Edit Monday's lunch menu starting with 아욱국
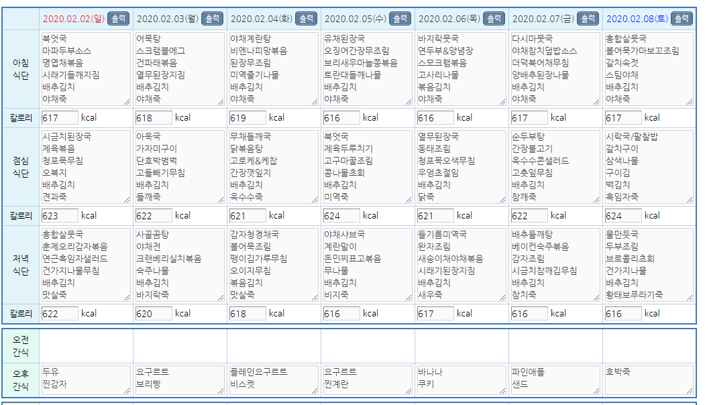 (179, 166)
